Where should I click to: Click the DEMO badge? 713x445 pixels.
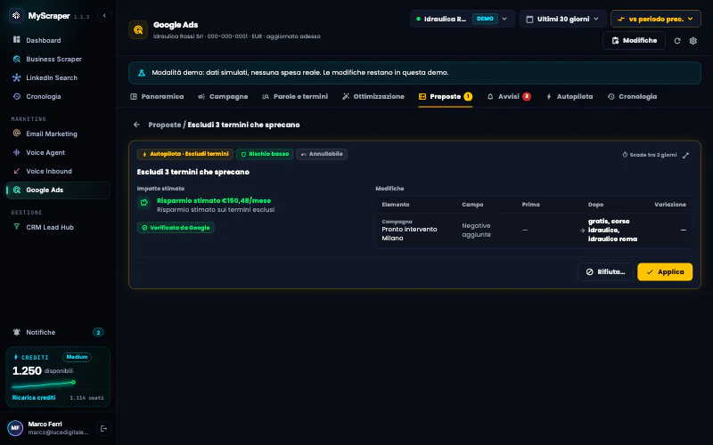[485, 19]
